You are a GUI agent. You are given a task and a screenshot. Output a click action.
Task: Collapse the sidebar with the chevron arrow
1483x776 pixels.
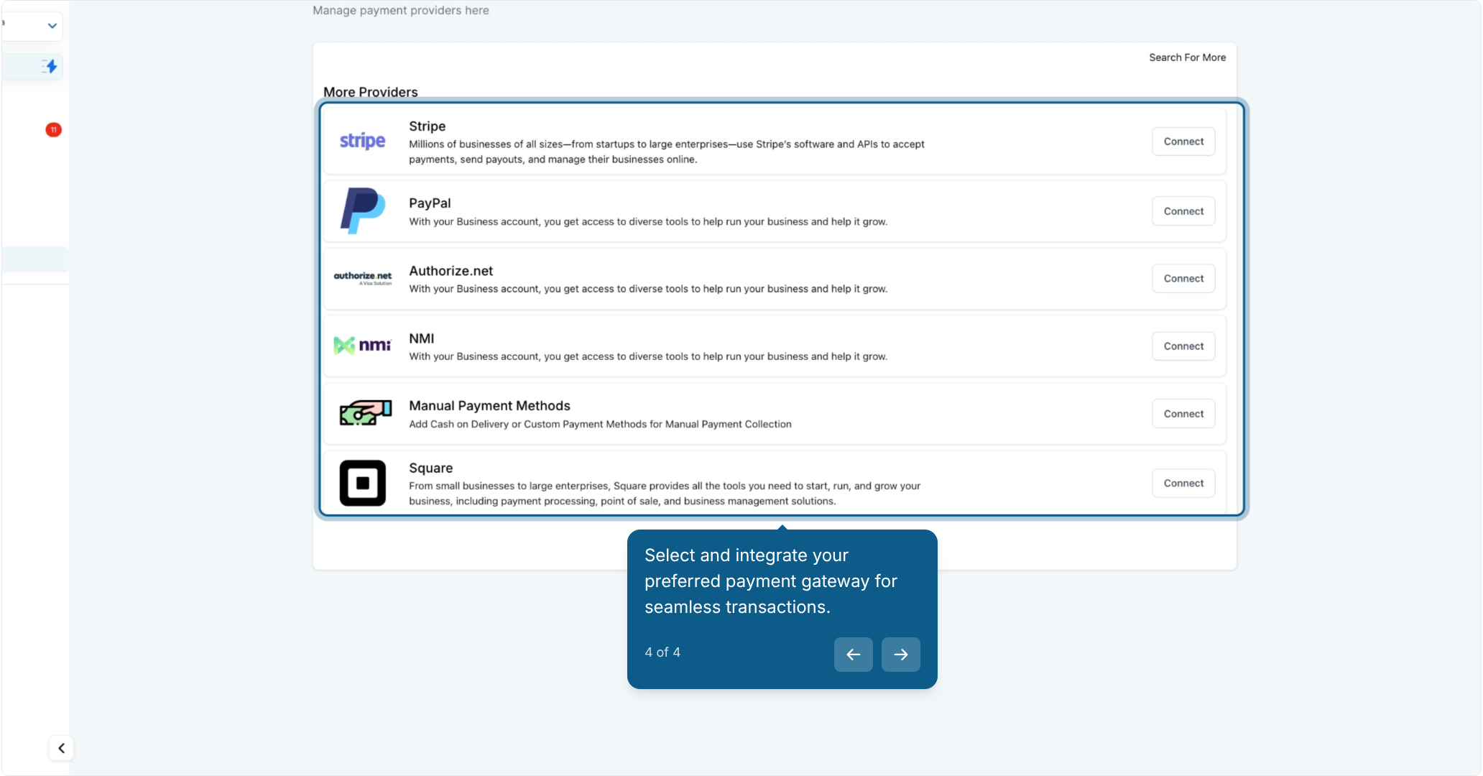(x=61, y=748)
